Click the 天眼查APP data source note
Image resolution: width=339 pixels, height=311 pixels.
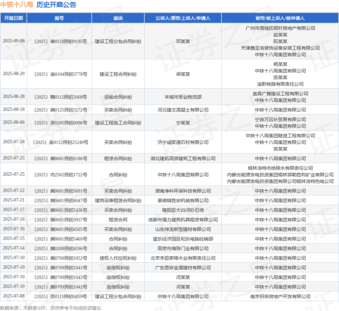coord(34,308)
